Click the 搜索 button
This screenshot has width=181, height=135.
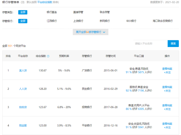click(x=173, y=44)
